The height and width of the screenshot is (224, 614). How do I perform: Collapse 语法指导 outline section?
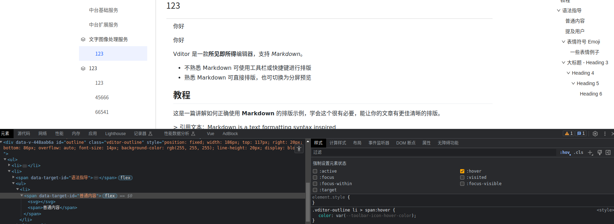(559, 11)
